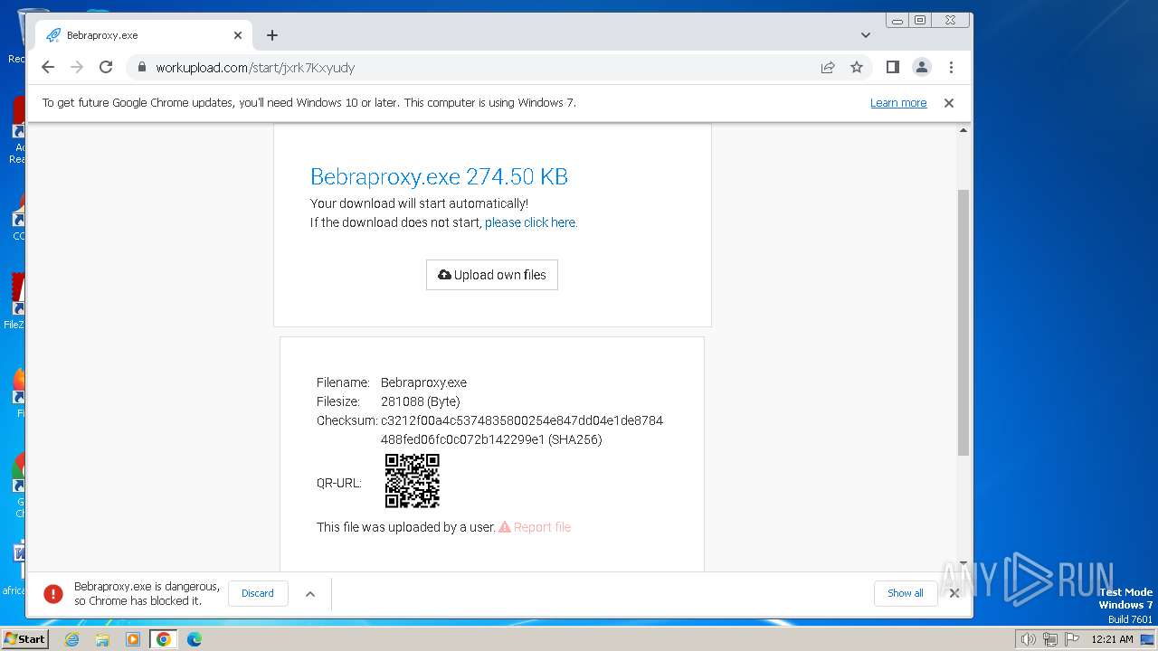This screenshot has width=1158, height=651.
Task: Go back to previous page
Action: click(48, 67)
